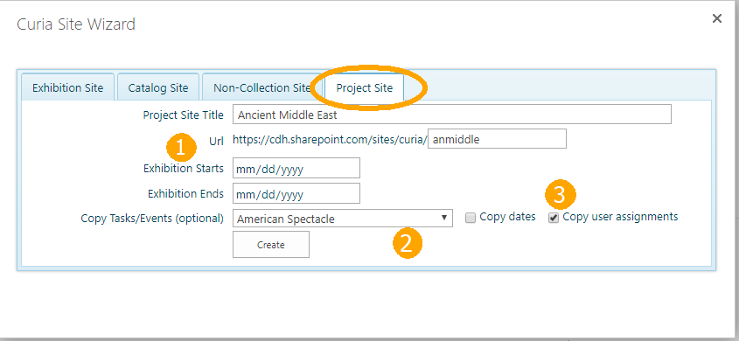739x341 pixels.
Task: Set the Exhibition Starts date field
Action: click(x=296, y=168)
